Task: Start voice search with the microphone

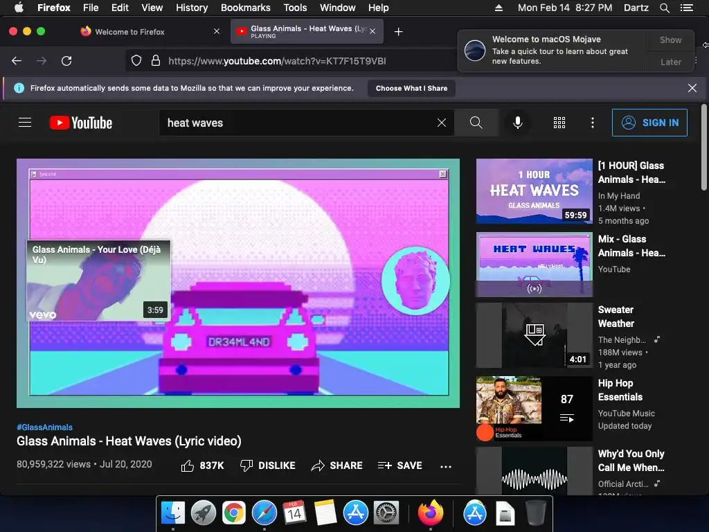Action: pyautogui.click(x=518, y=123)
